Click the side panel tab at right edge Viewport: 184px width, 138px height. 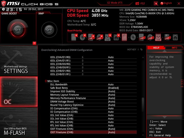pyautogui.click(x=182, y=83)
